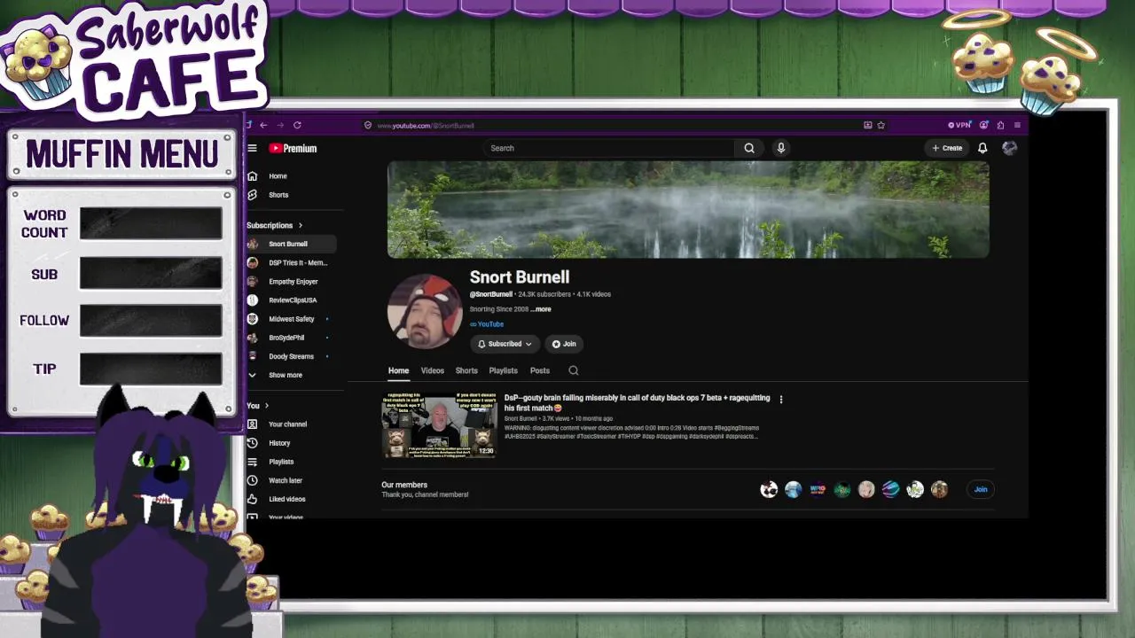The image size is (1135, 638).
Task: Open the Liked videos thumbs-up icon
Action: point(253,499)
